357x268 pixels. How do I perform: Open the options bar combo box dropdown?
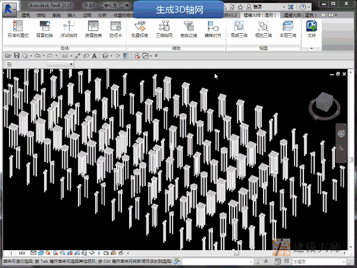coord(71,64)
